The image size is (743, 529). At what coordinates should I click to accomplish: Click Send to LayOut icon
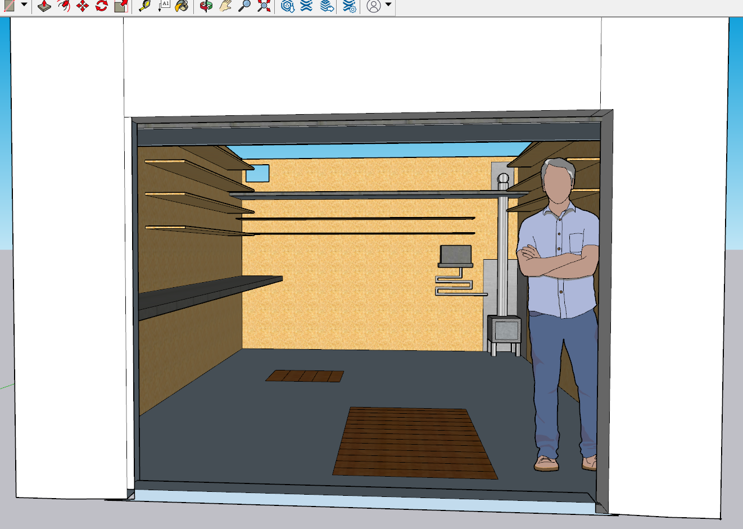327,6
